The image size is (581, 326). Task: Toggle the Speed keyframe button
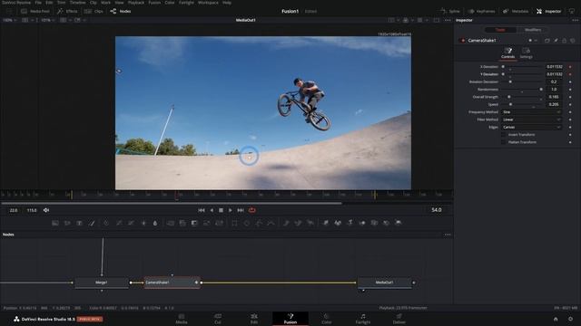(x=570, y=104)
